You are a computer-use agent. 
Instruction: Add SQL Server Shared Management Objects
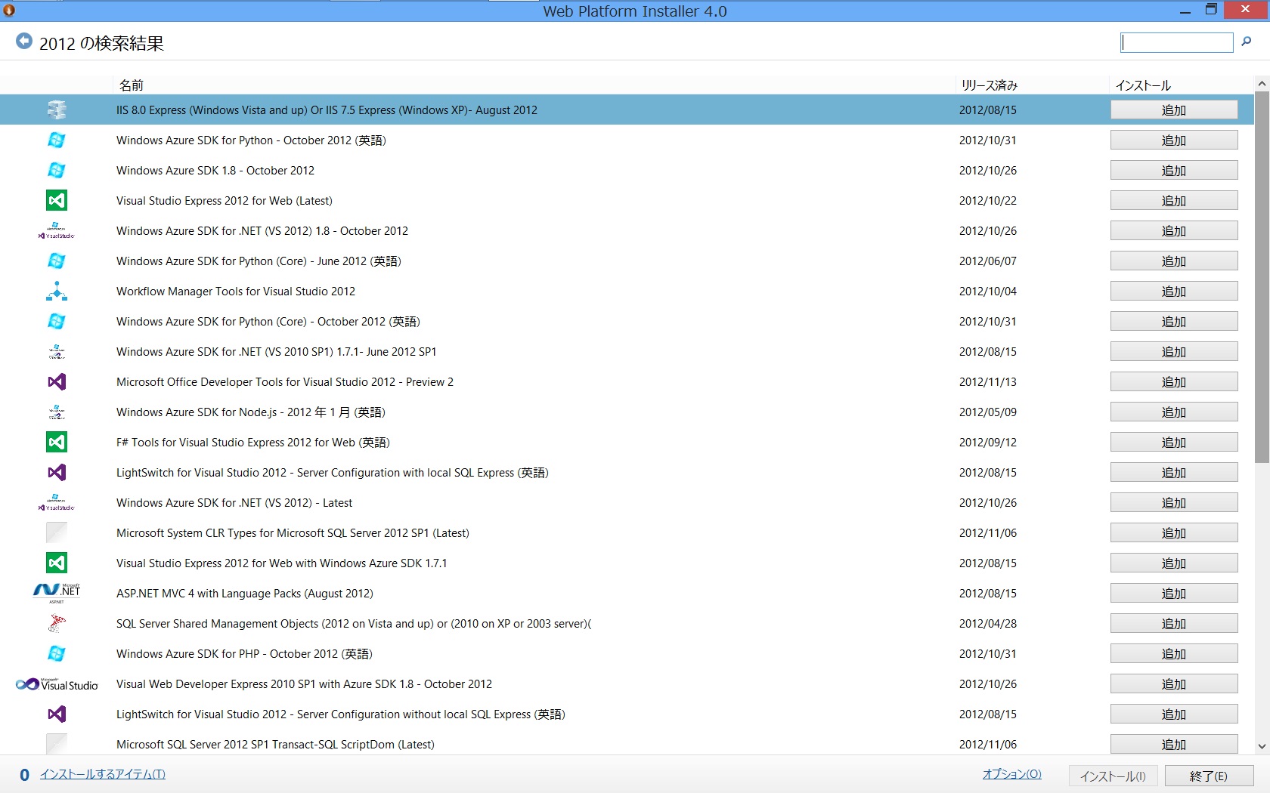[1174, 624]
